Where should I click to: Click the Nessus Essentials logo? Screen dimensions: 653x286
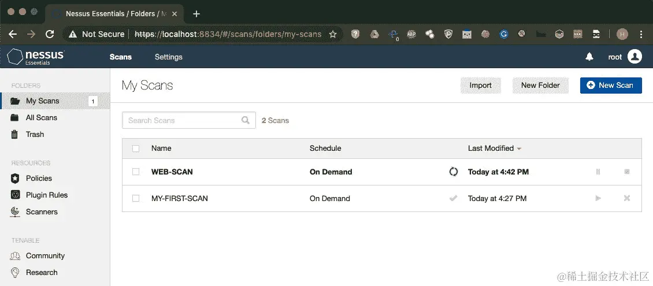click(x=36, y=57)
